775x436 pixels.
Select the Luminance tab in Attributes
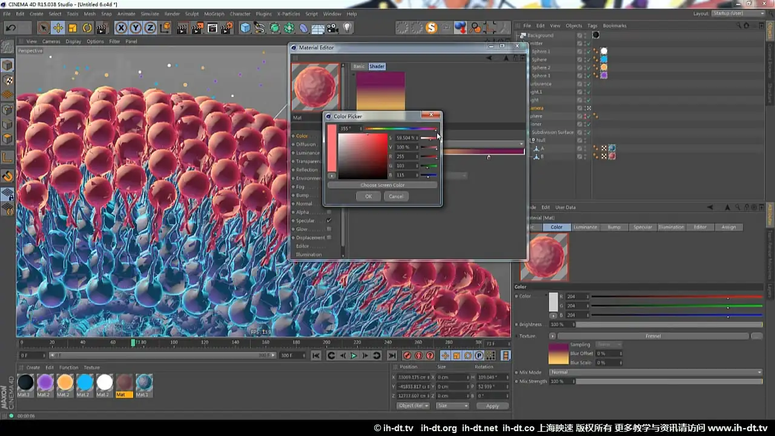[585, 227]
